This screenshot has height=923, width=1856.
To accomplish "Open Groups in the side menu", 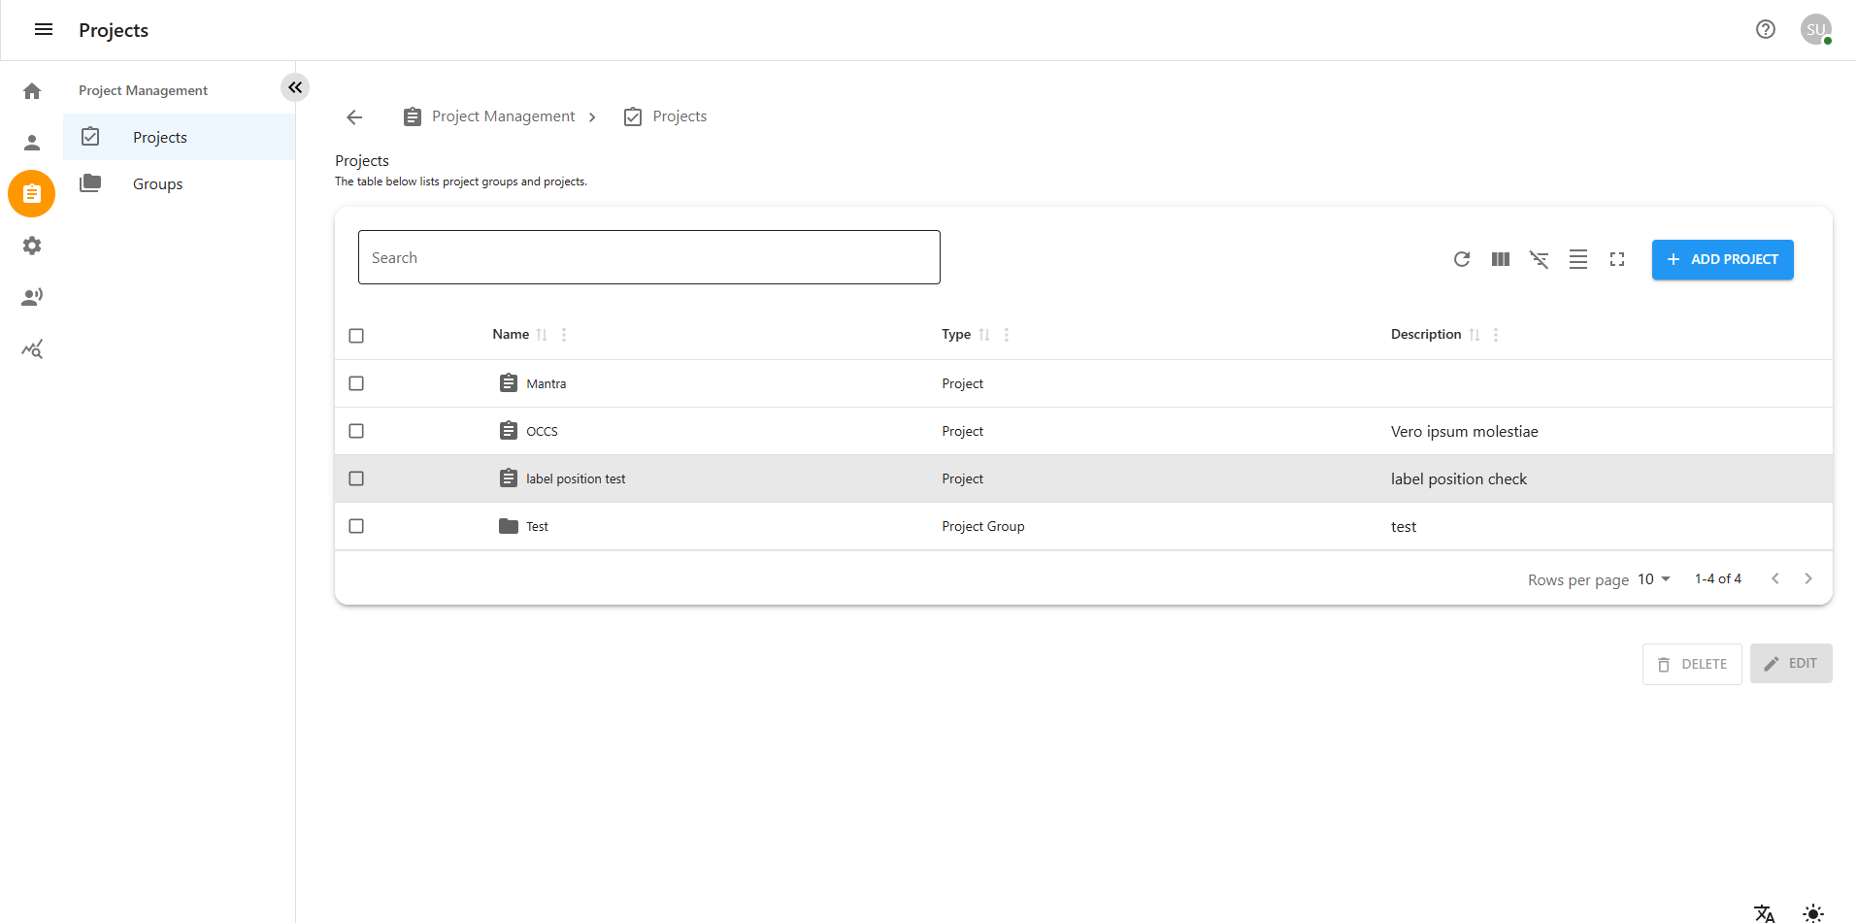I will tap(157, 184).
